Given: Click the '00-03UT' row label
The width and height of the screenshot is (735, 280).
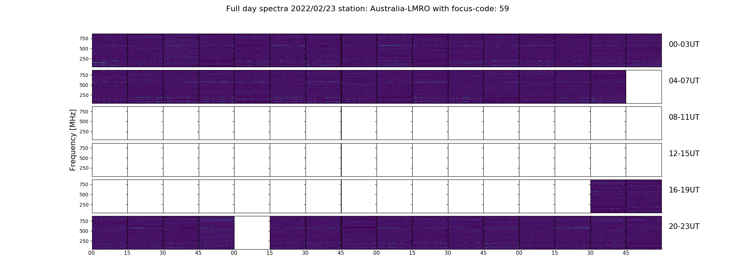Looking at the screenshot, I should coord(684,44).
